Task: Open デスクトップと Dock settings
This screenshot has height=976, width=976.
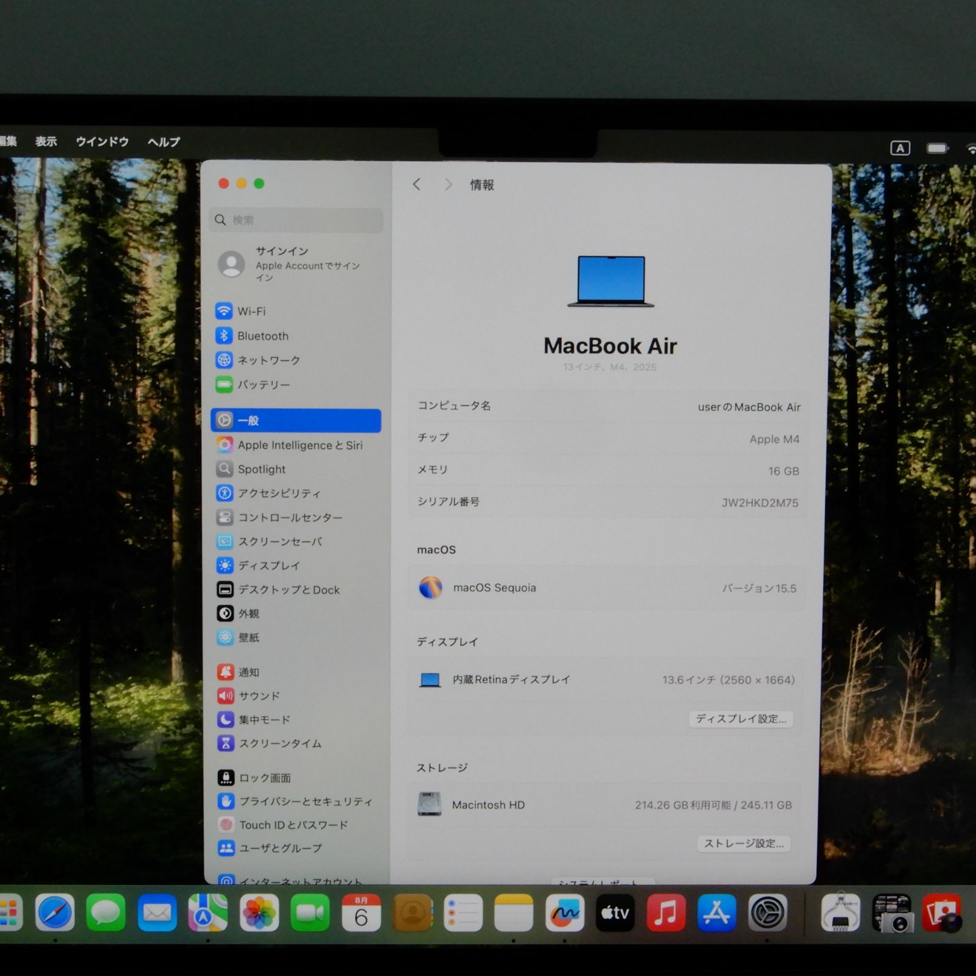Action: 296,589
